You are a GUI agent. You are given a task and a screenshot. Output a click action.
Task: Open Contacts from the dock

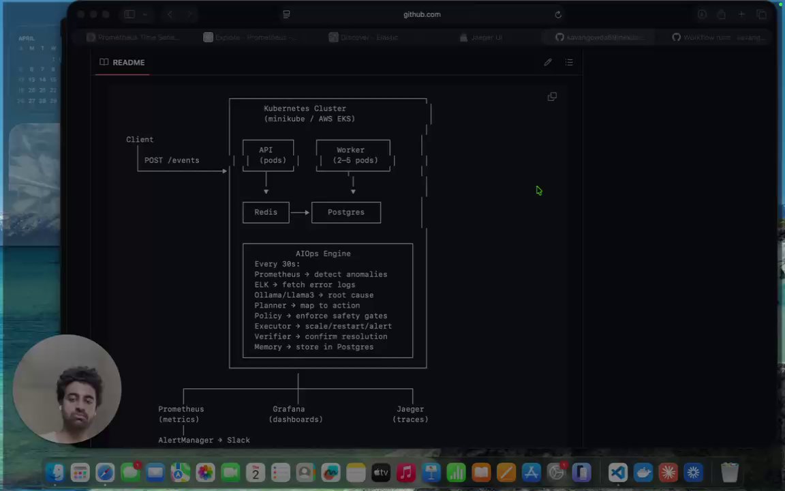[305, 473]
